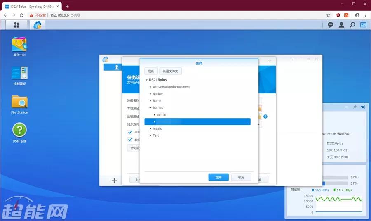Screen dimensions: 371x221
Task: Toggle the first checkbox in task settings
Action: tap(130, 132)
